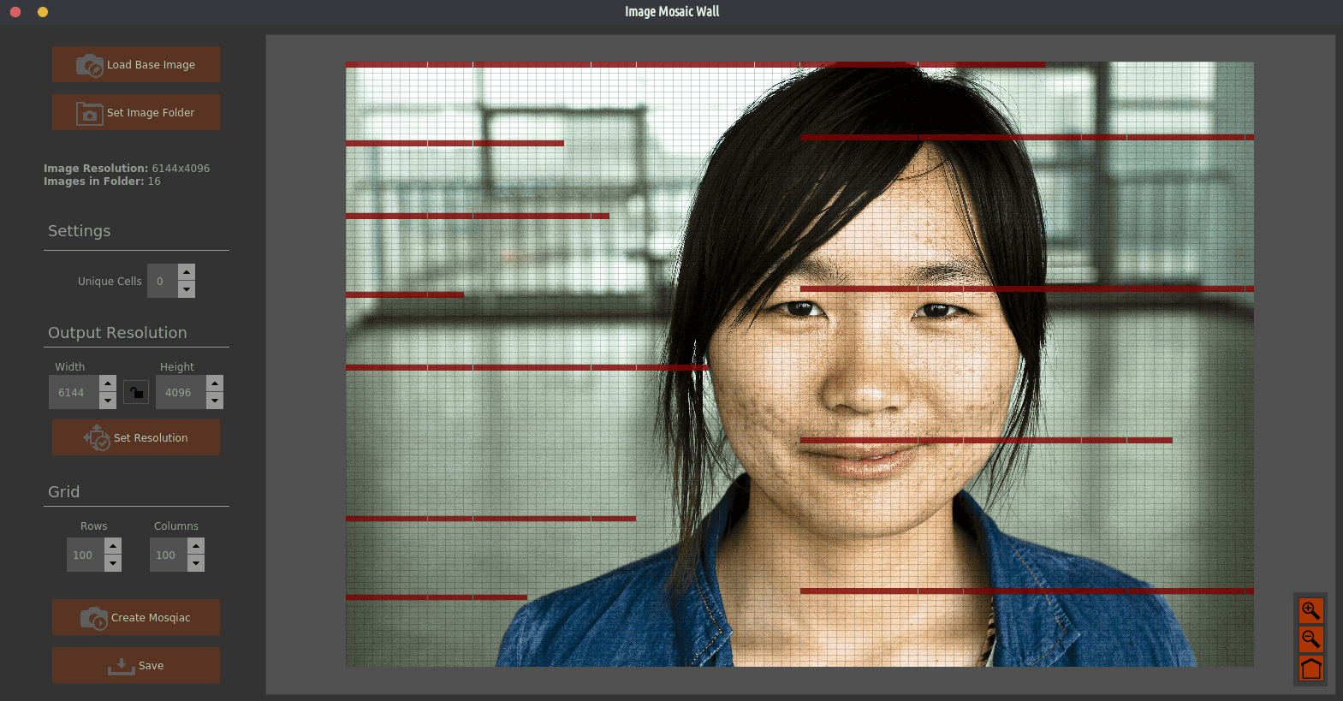Click the Image Mosaic Wall title
Screen dimensions: 1343x701
pos(672,12)
